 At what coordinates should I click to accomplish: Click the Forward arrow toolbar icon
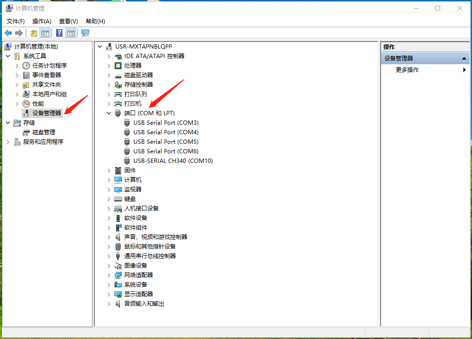tap(19, 33)
